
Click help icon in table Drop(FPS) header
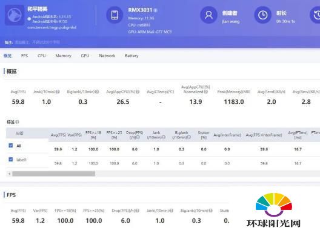coord(138,137)
